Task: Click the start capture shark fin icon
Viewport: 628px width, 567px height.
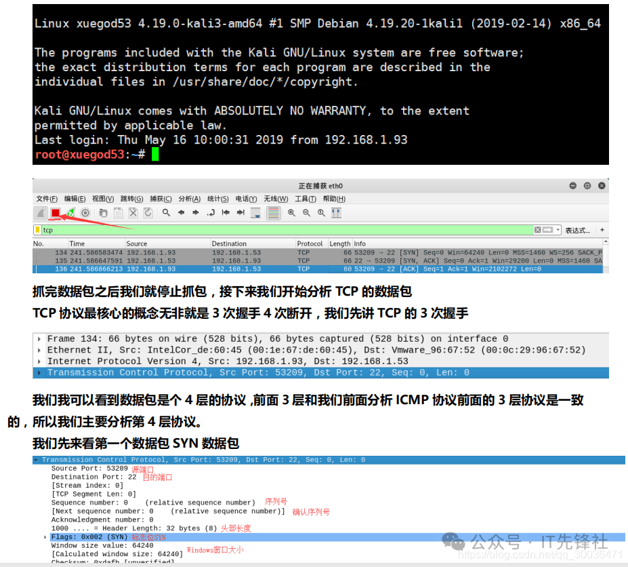Action: coord(41,213)
